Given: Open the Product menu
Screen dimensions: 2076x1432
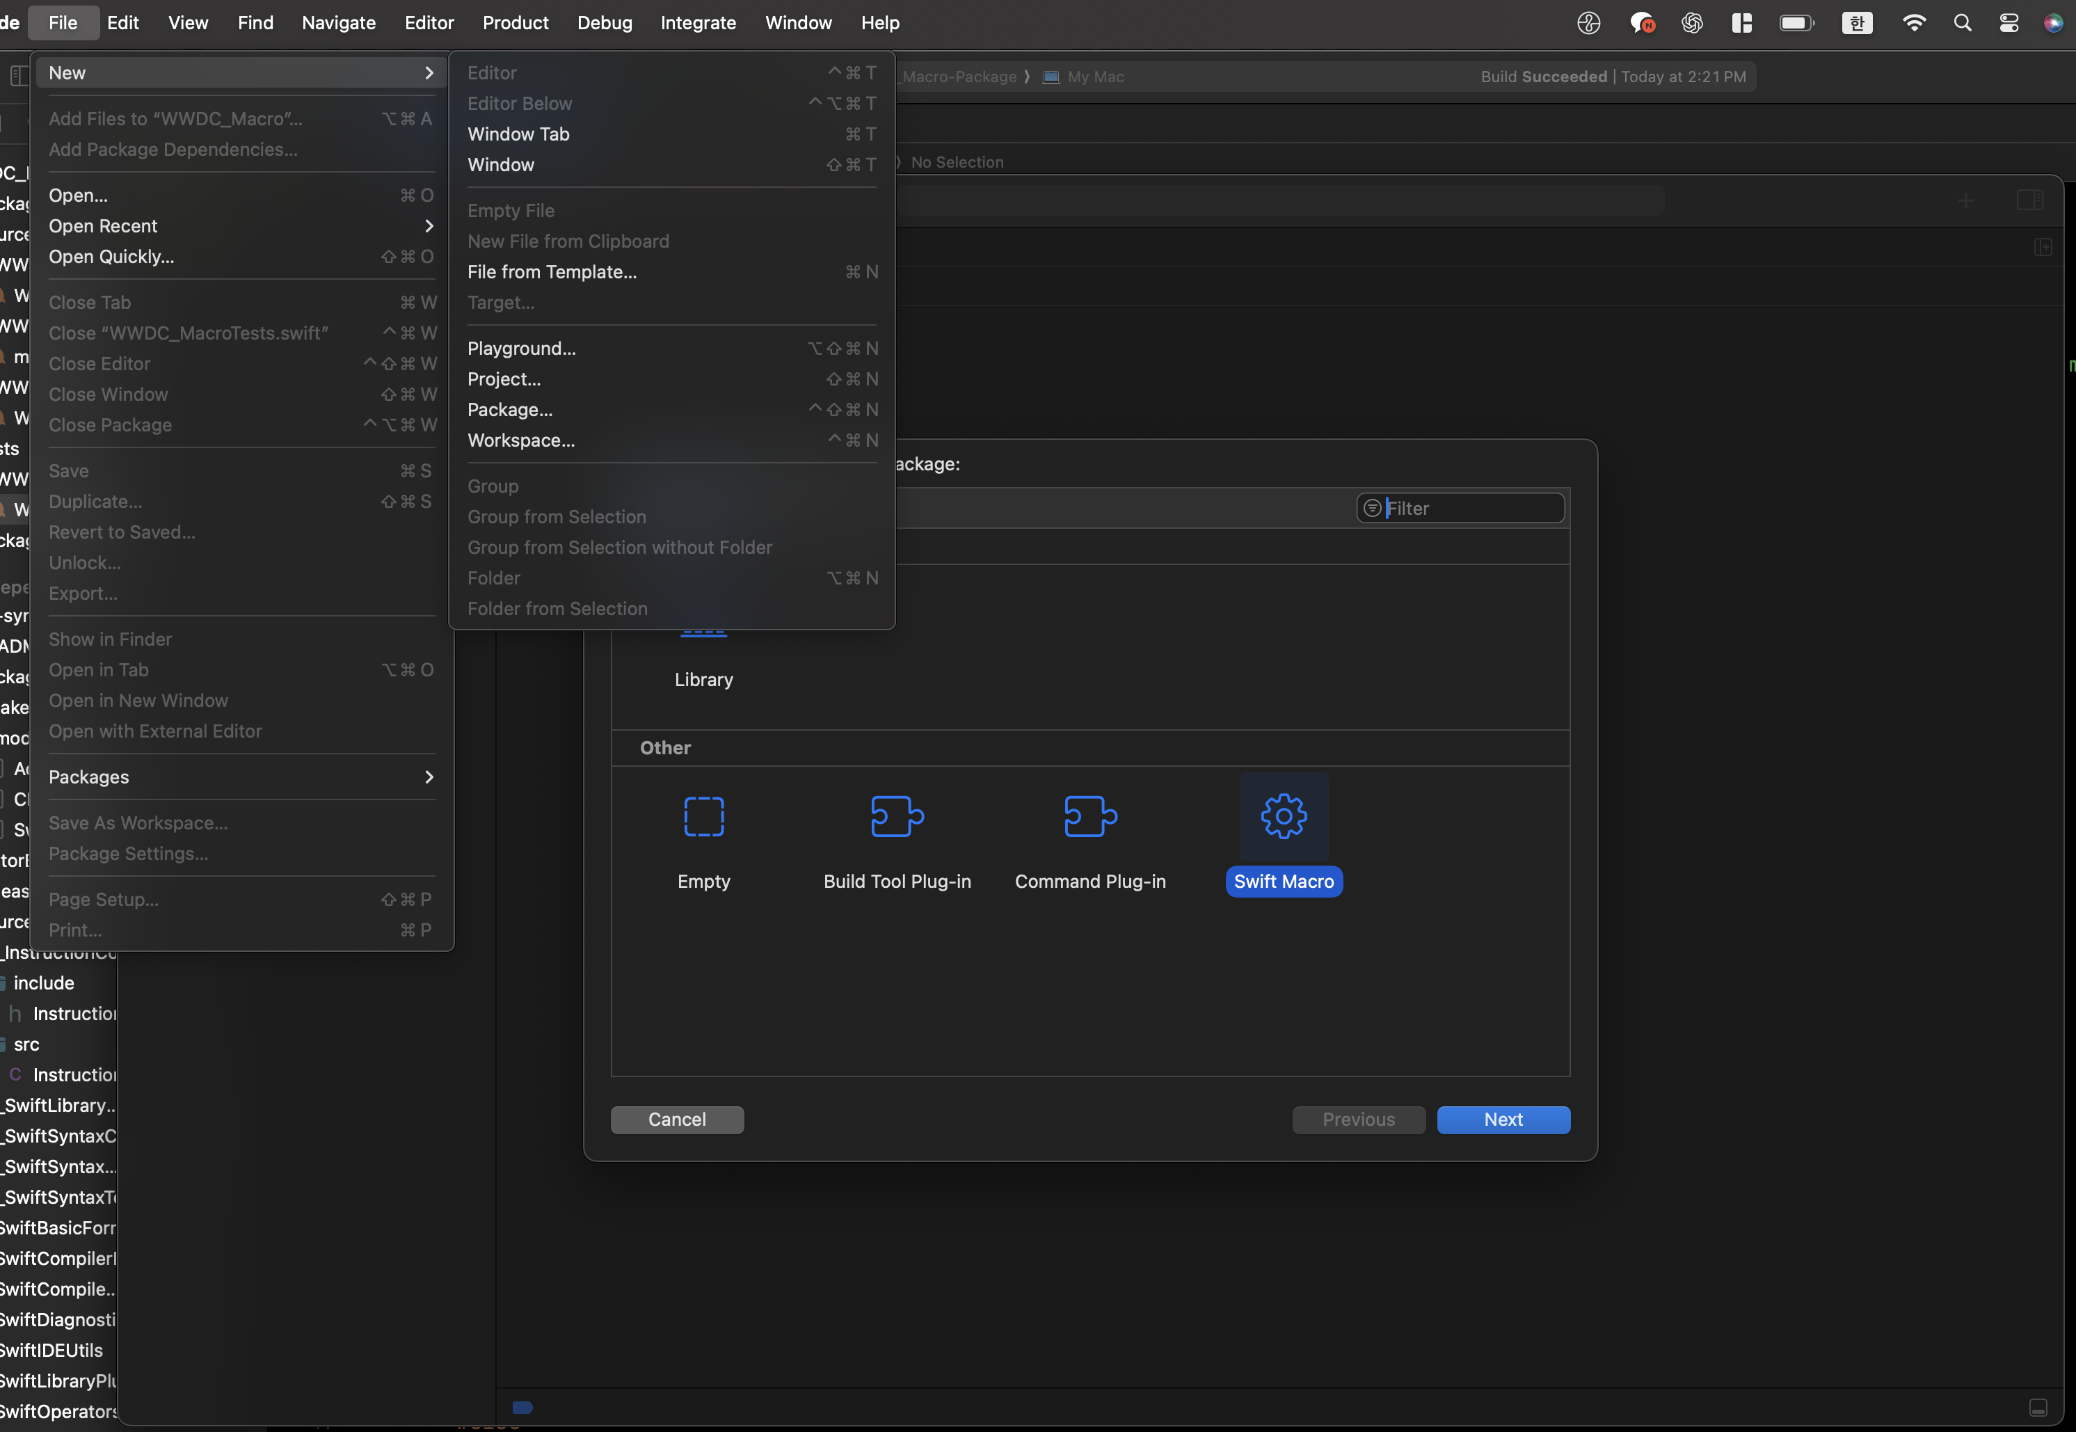Looking at the screenshot, I should point(515,24).
